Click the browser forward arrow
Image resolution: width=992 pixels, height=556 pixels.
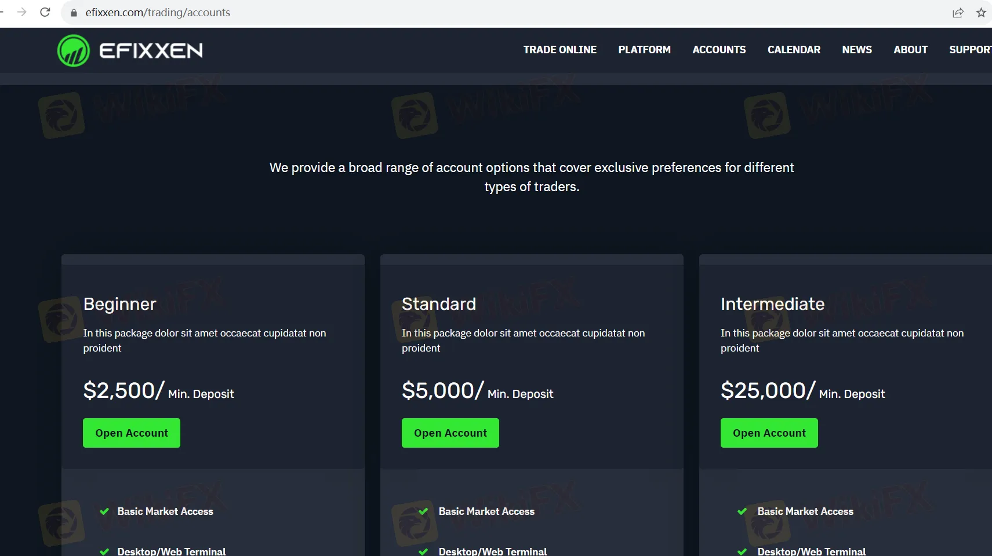point(22,12)
